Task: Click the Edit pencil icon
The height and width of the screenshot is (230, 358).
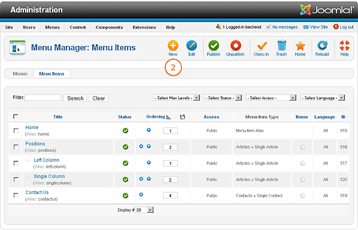Action: point(192,45)
